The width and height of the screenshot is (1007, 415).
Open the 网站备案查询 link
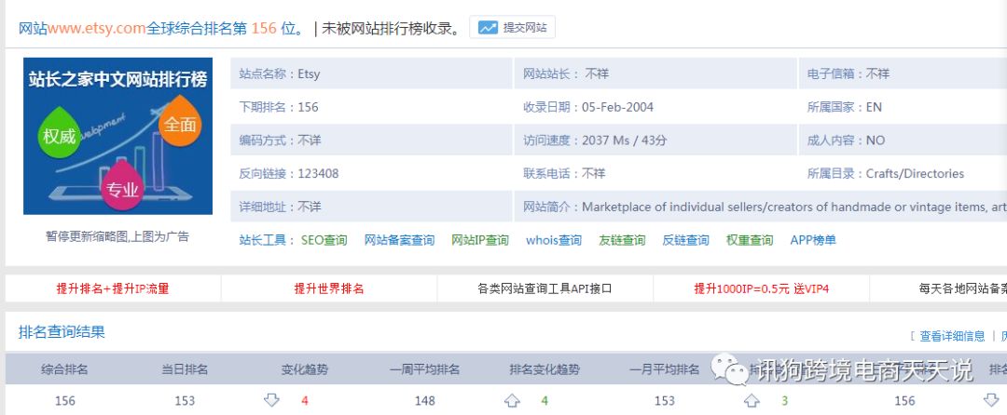point(399,240)
